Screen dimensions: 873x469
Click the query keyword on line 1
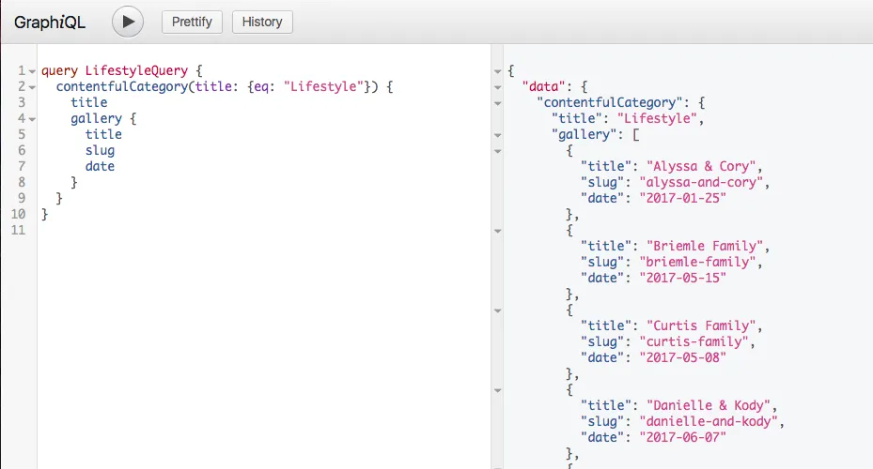(59, 71)
